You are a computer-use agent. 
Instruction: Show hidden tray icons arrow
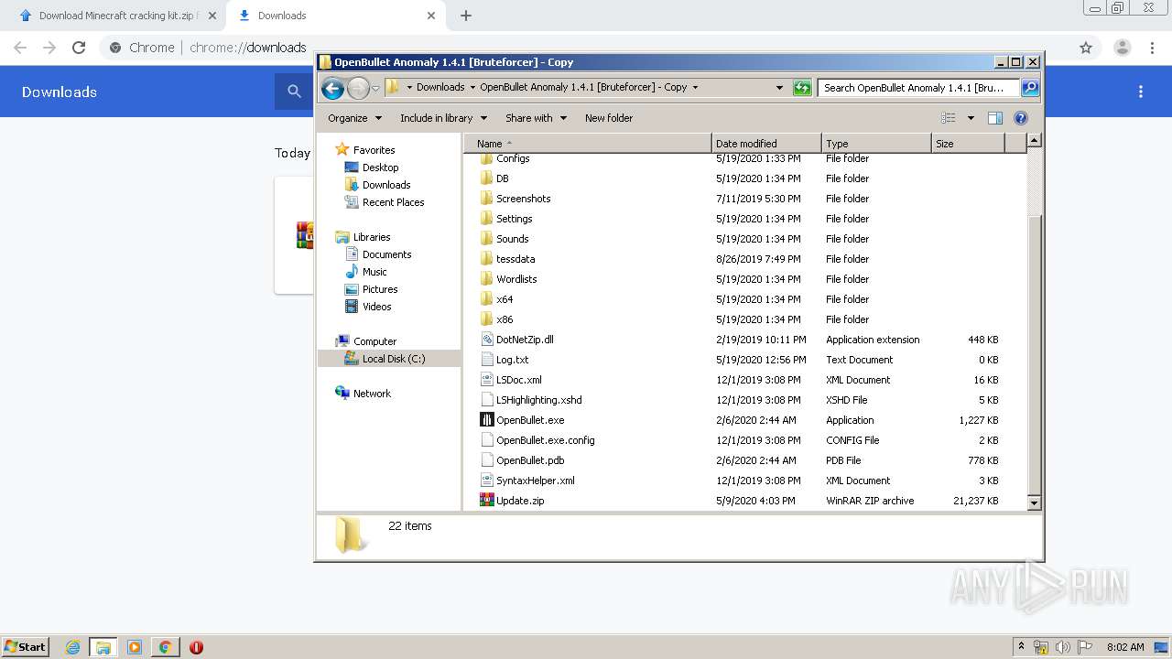pyautogui.click(x=1021, y=647)
